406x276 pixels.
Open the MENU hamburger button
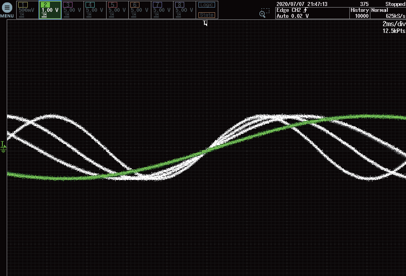click(x=7, y=10)
